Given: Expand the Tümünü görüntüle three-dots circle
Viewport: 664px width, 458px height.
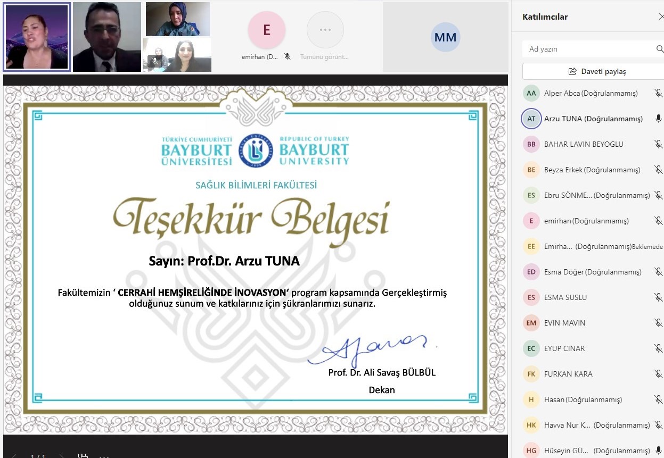Looking at the screenshot, I should (325, 30).
